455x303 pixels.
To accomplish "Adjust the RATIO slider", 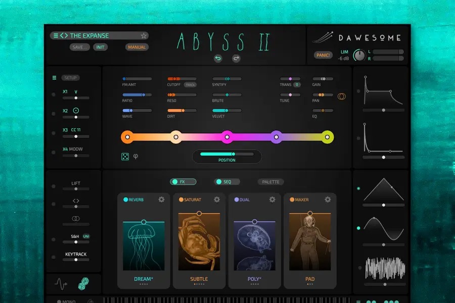I will pyautogui.click(x=137, y=95).
